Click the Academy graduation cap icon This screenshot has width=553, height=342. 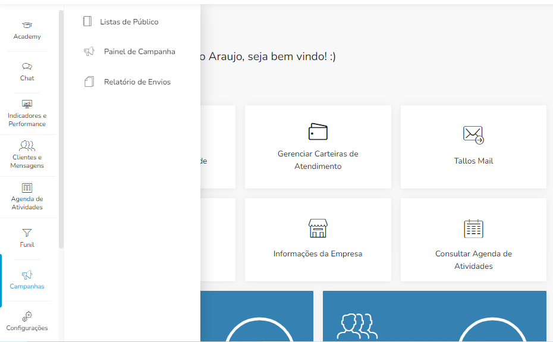pos(27,25)
